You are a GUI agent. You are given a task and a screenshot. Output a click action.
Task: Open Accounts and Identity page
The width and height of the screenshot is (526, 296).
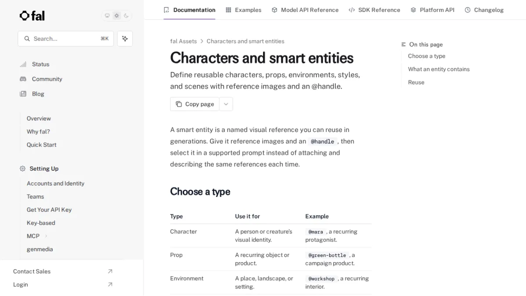(x=56, y=183)
